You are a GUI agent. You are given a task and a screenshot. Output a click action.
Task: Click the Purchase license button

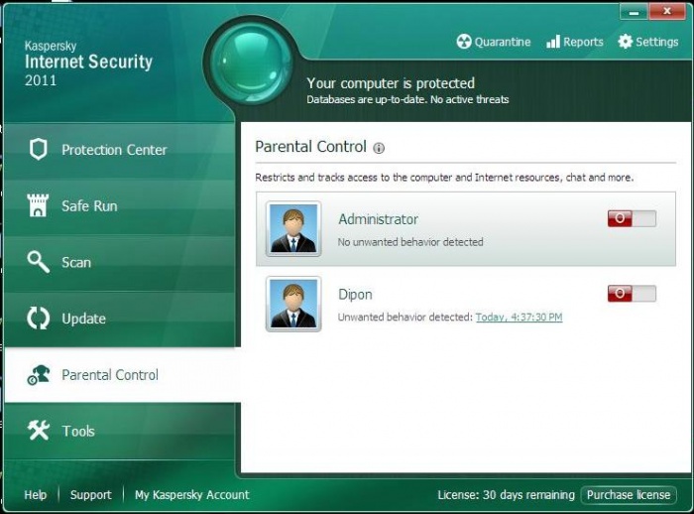629,494
